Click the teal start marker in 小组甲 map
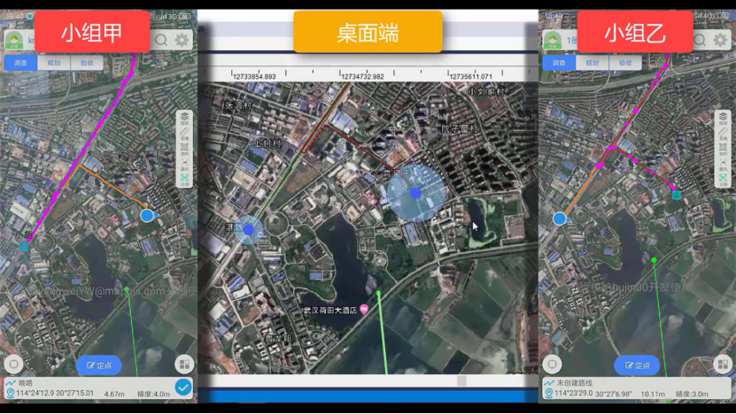The image size is (736, 414). pos(24,247)
